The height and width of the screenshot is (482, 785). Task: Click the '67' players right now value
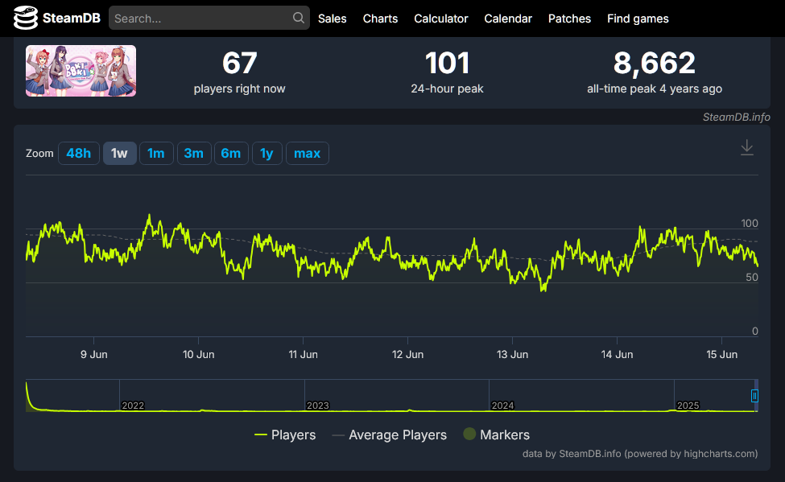[239, 63]
